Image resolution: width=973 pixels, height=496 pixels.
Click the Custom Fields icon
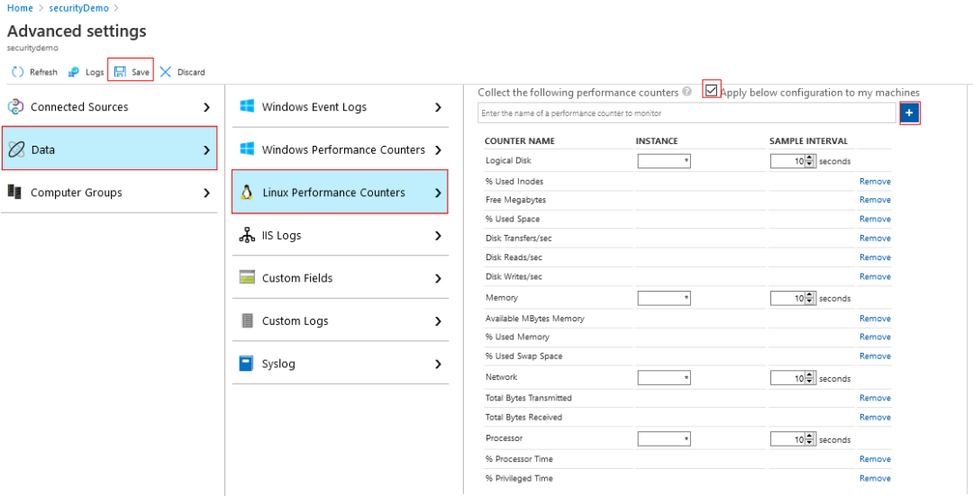[247, 278]
